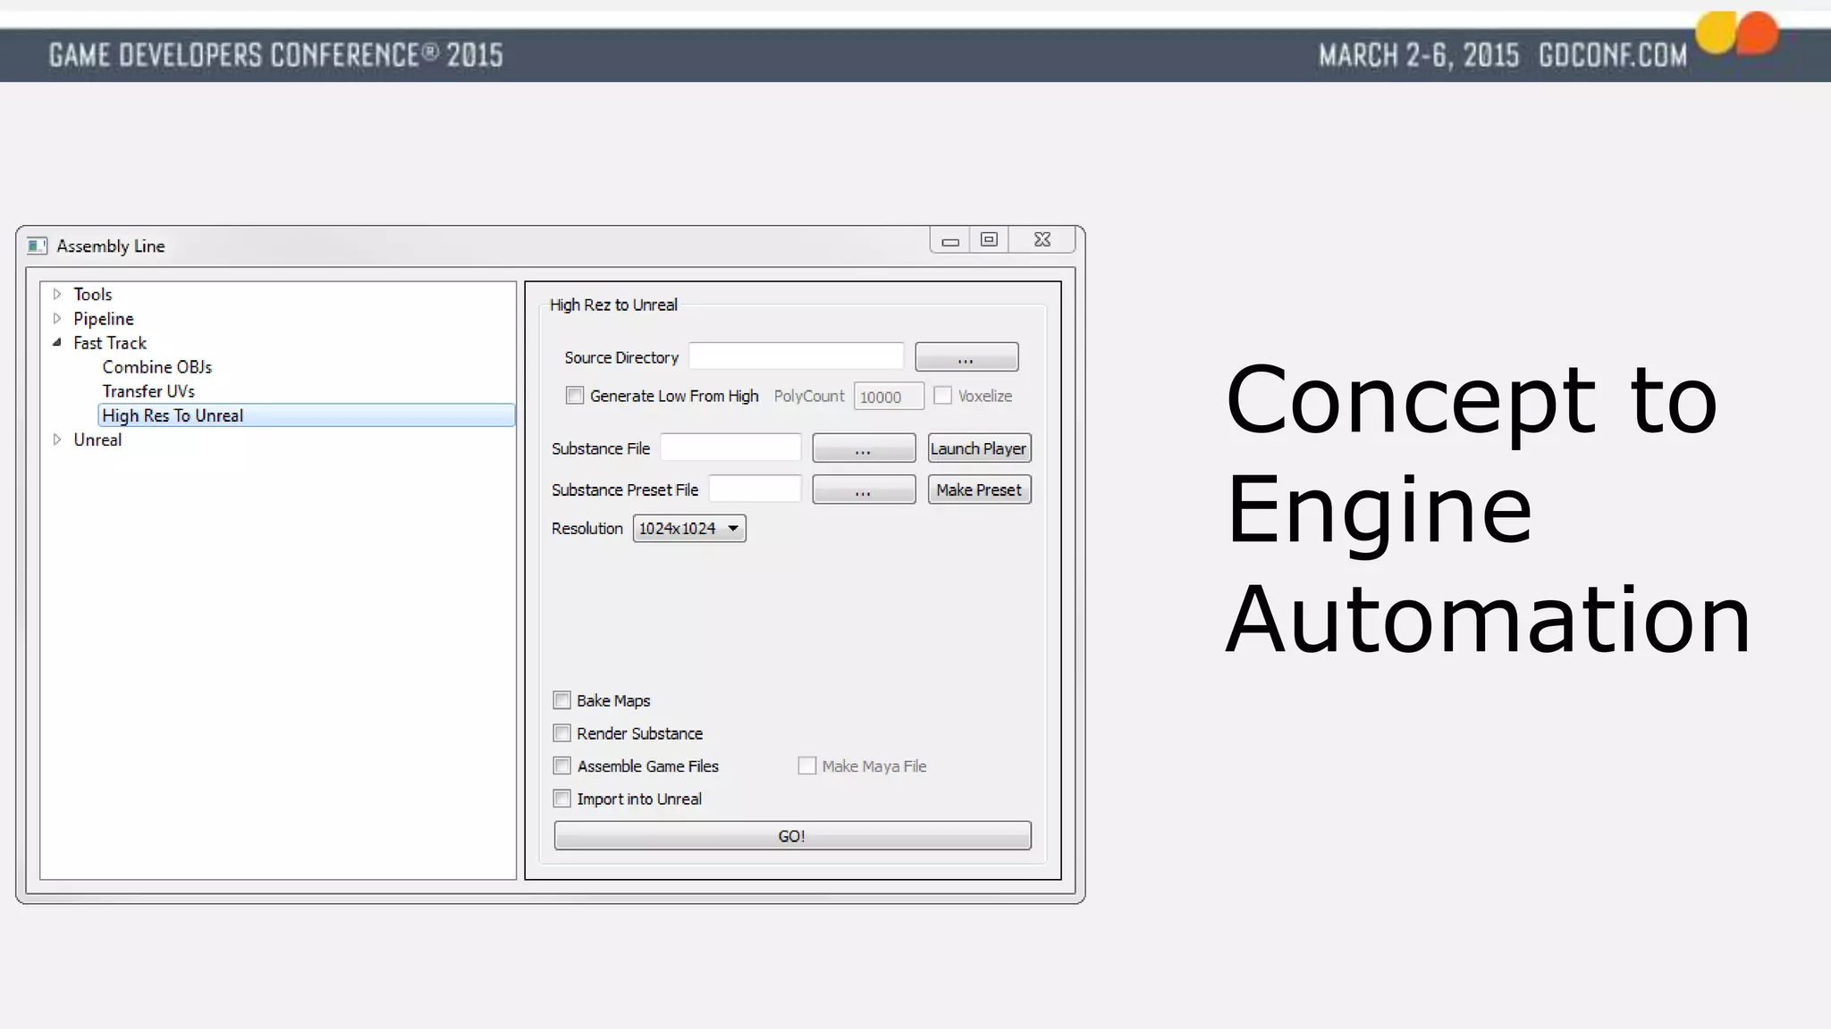Click the Substance File text field
1831x1029 pixels.
tap(730, 448)
